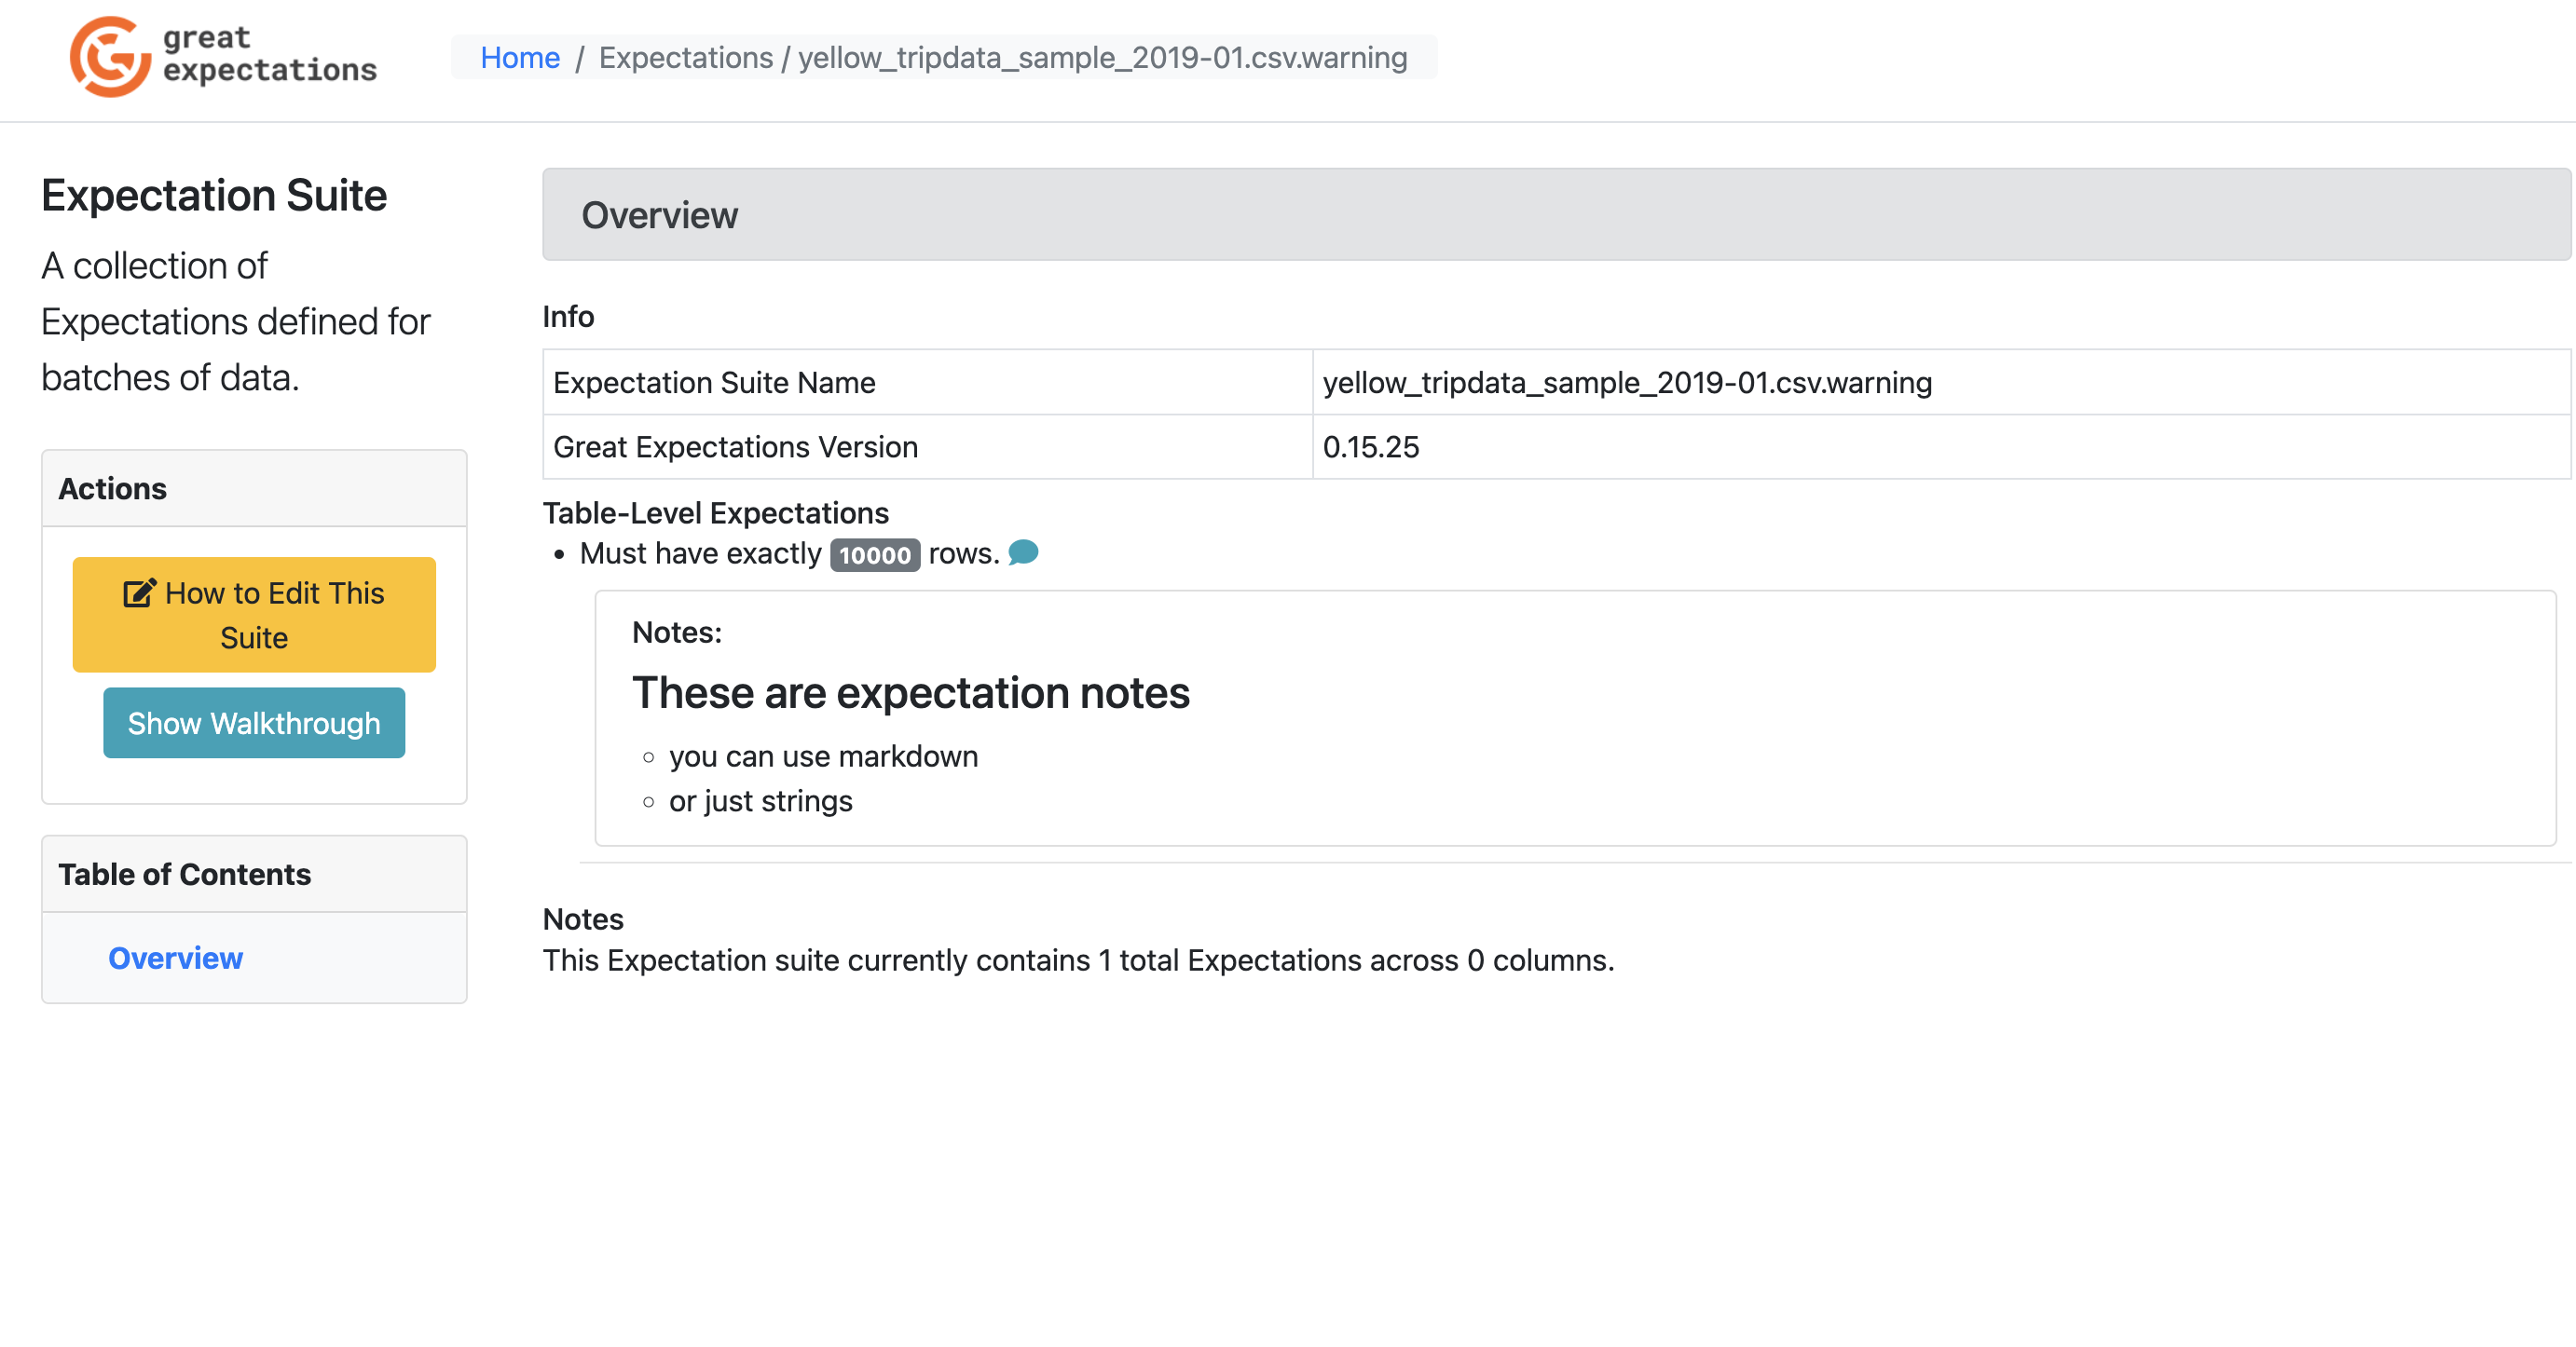Click the yellow How to Edit This Suite button

tap(253, 615)
